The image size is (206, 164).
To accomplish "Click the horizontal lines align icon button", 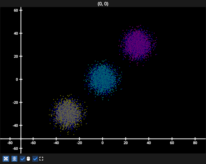I will [x=14, y=159].
